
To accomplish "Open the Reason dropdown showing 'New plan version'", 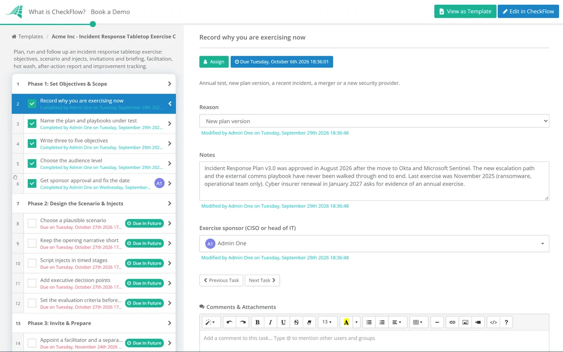I will [x=374, y=121].
